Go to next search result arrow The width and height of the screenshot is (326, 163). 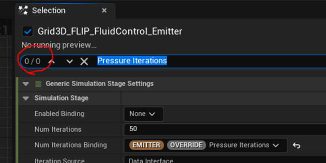[70, 61]
